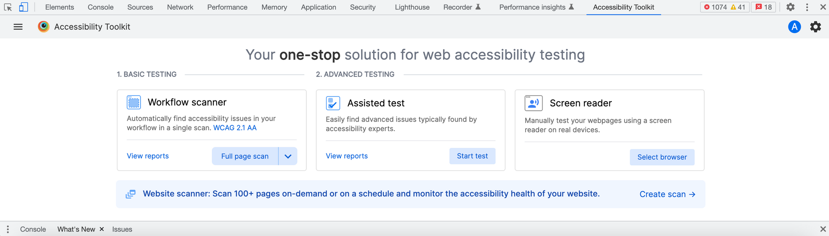Click the Assisted test icon
Screen dimensions: 829x236
[333, 103]
